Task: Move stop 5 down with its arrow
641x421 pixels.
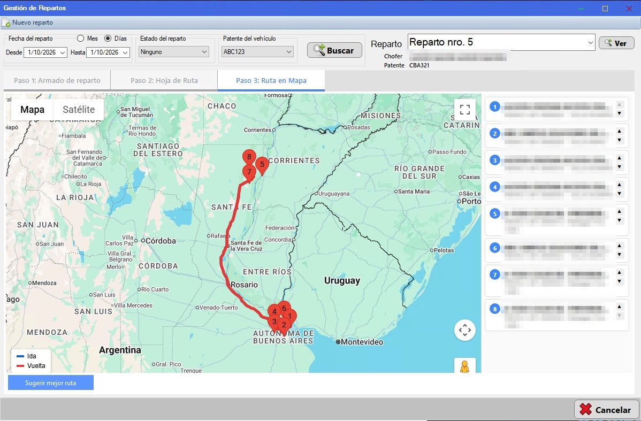Action: click(620, 220)
